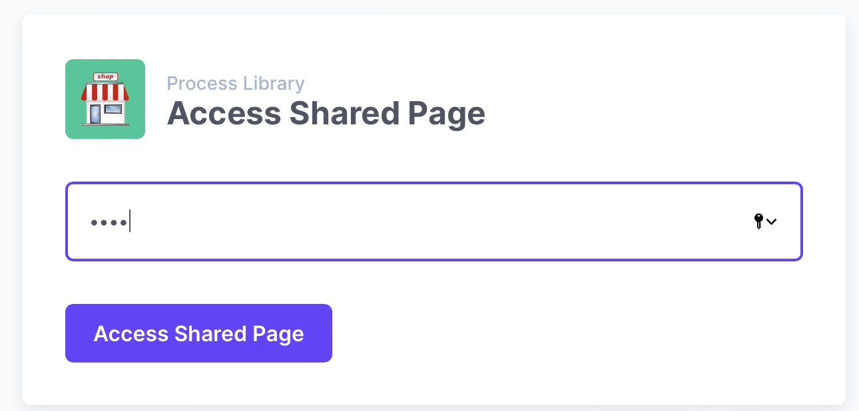
Task: Submit the password with Access Shared Page
Action: click(198, 333)
